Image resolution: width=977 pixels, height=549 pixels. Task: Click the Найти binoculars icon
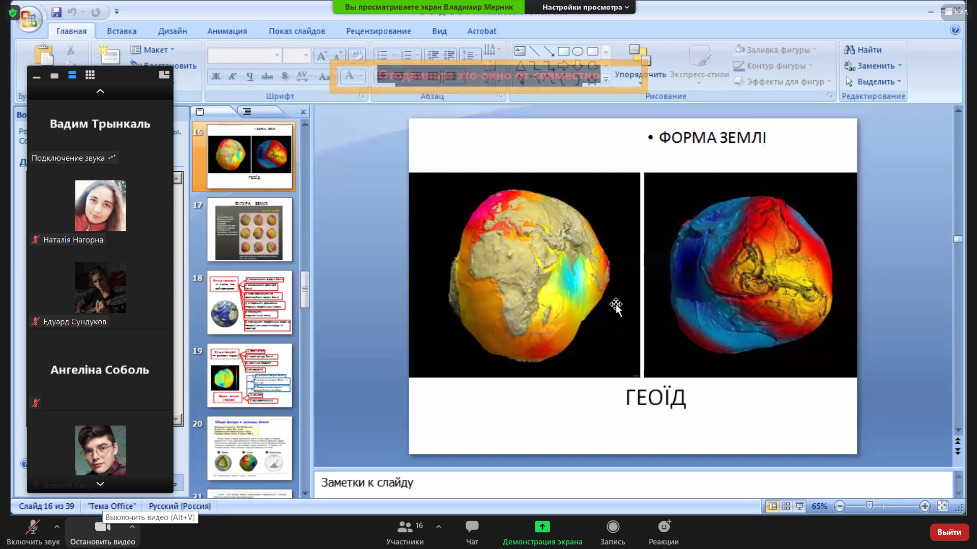pos(849,49)
